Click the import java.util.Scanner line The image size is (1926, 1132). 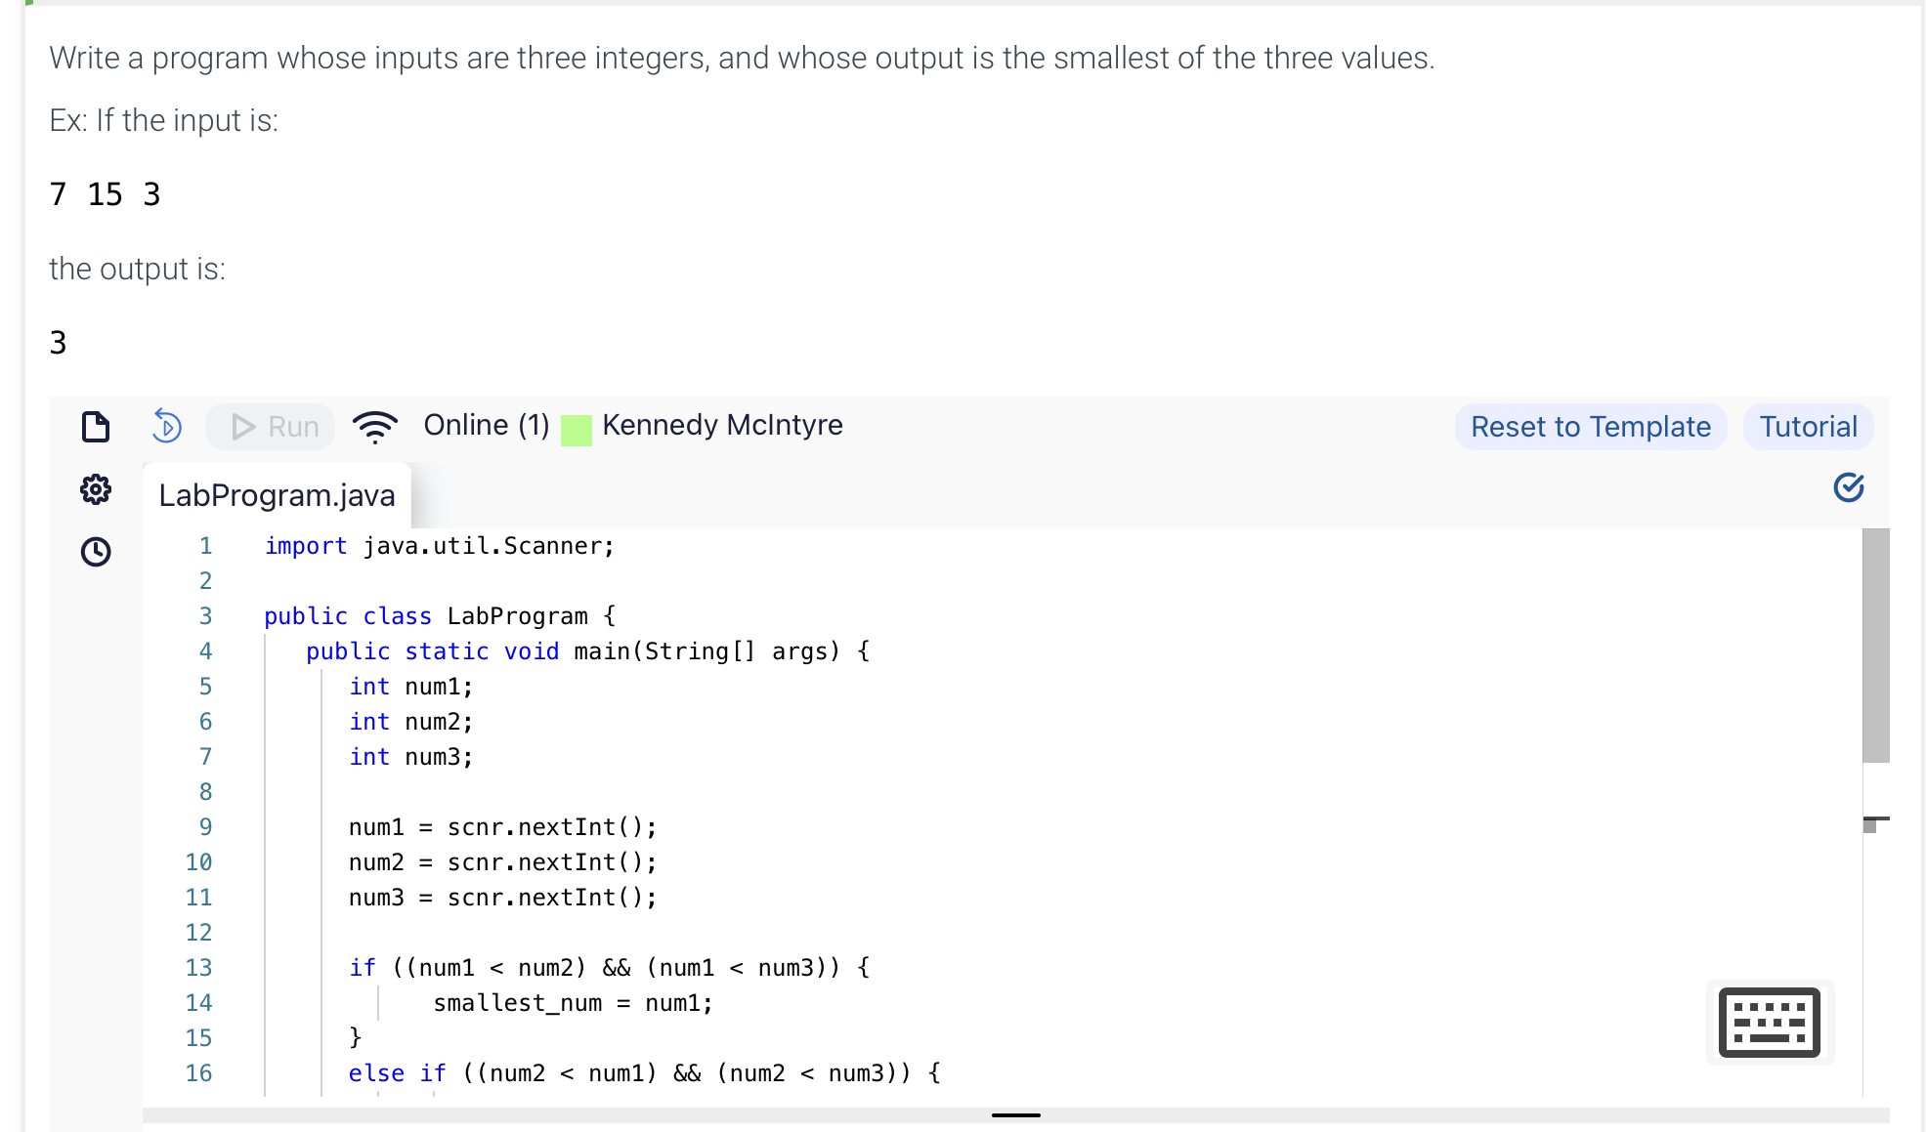tap(439, 546)
